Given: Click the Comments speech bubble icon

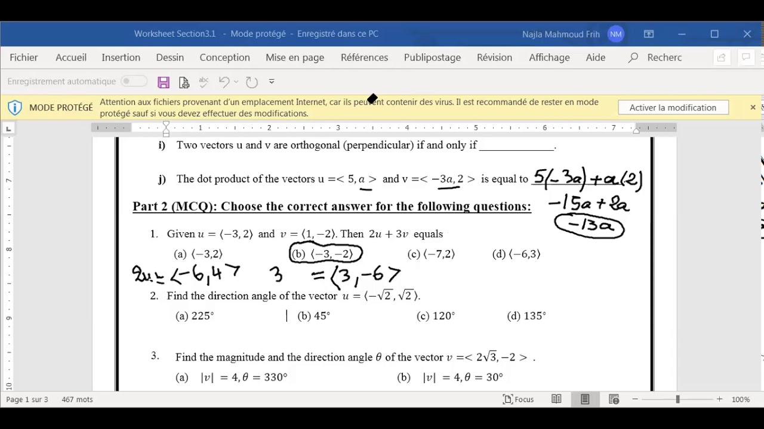Looking at the screenshot, I should click(745, 57).
